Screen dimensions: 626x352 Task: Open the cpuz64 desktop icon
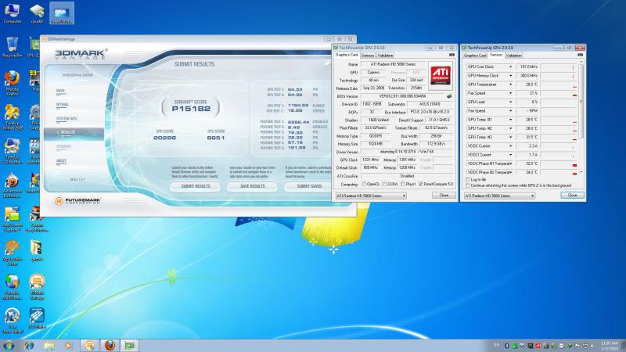click(x=37, y=13)
